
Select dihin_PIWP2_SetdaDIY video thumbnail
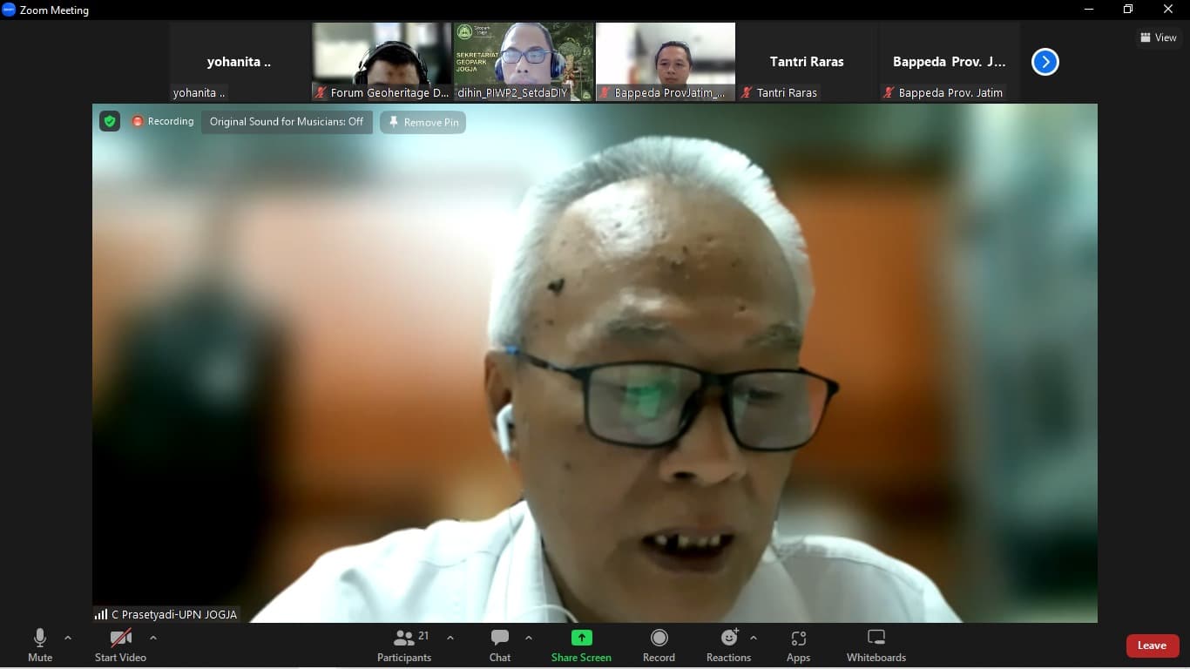(x=524, y=62)
